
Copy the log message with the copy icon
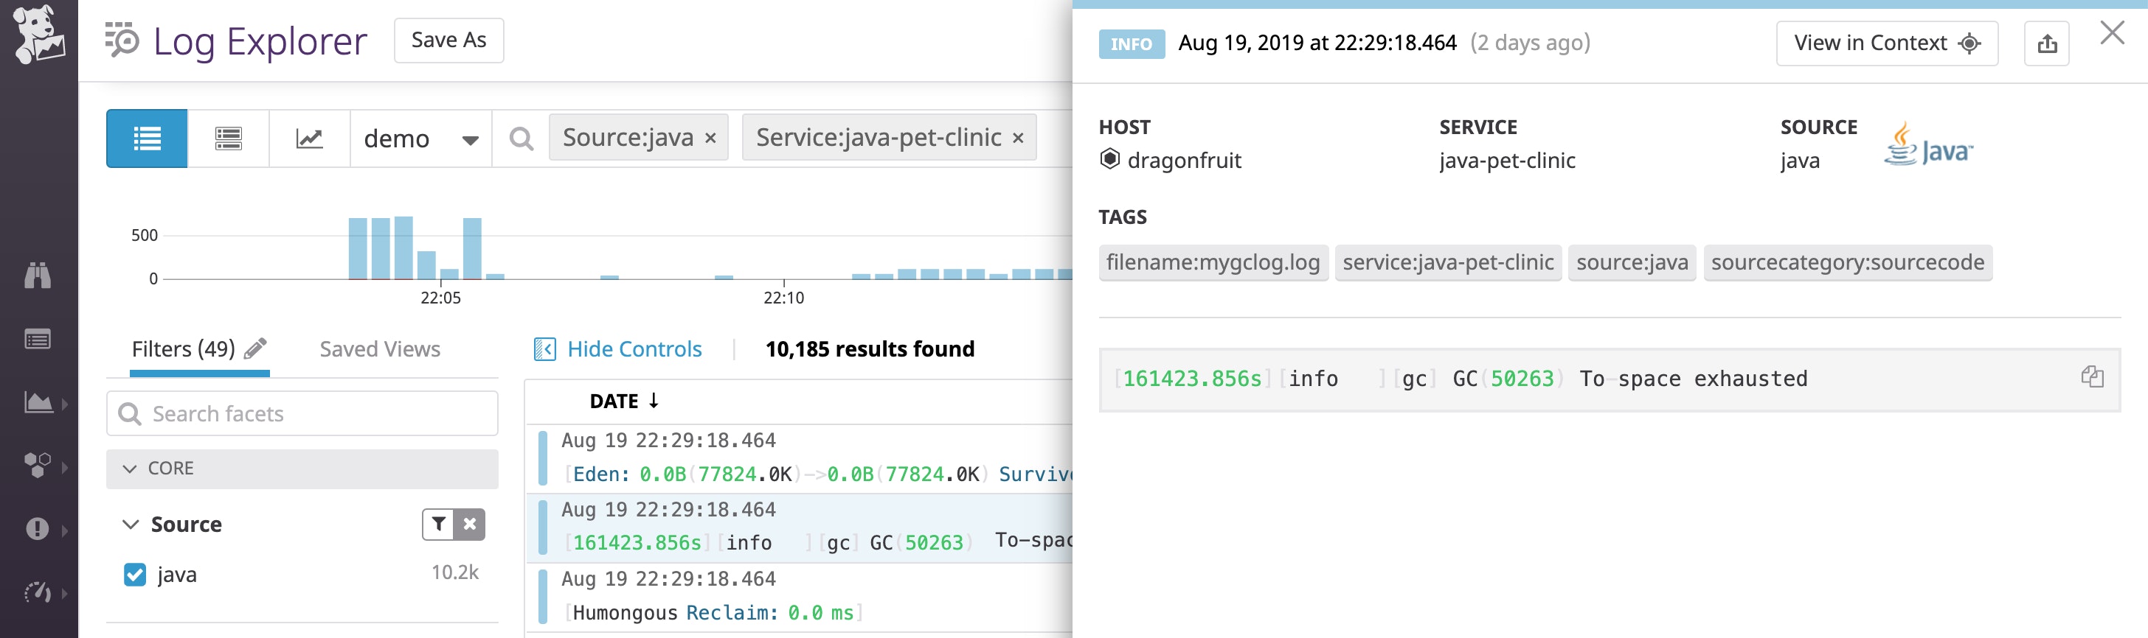pyautogui.click(x=2091, y=377)
